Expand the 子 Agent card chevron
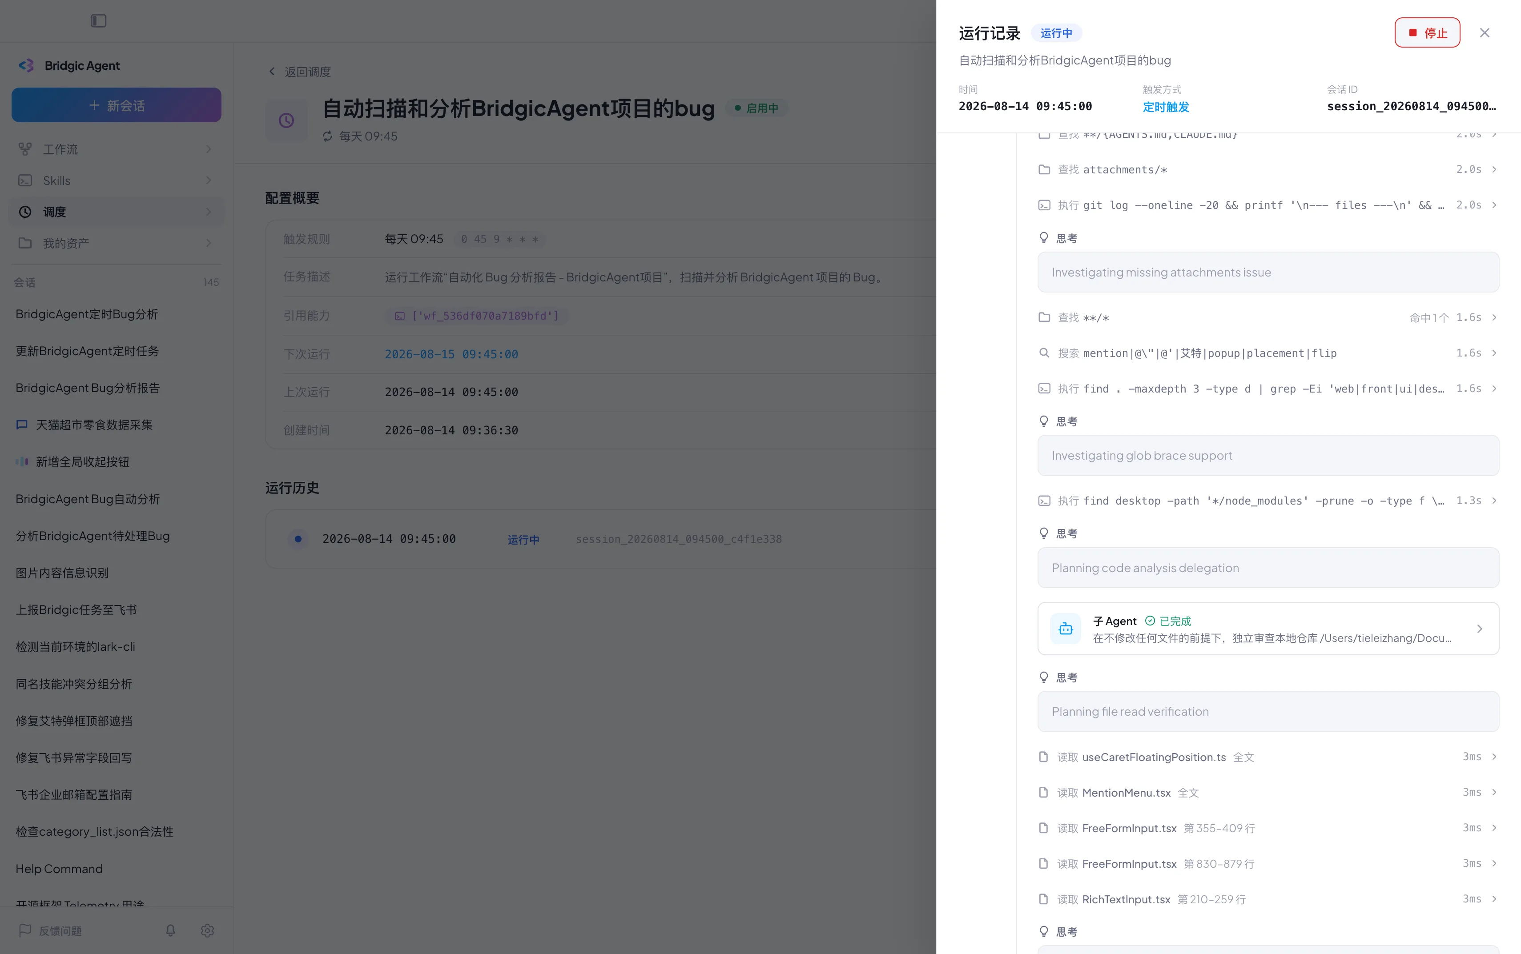Screen dimensions: 1521x954 1479,629
